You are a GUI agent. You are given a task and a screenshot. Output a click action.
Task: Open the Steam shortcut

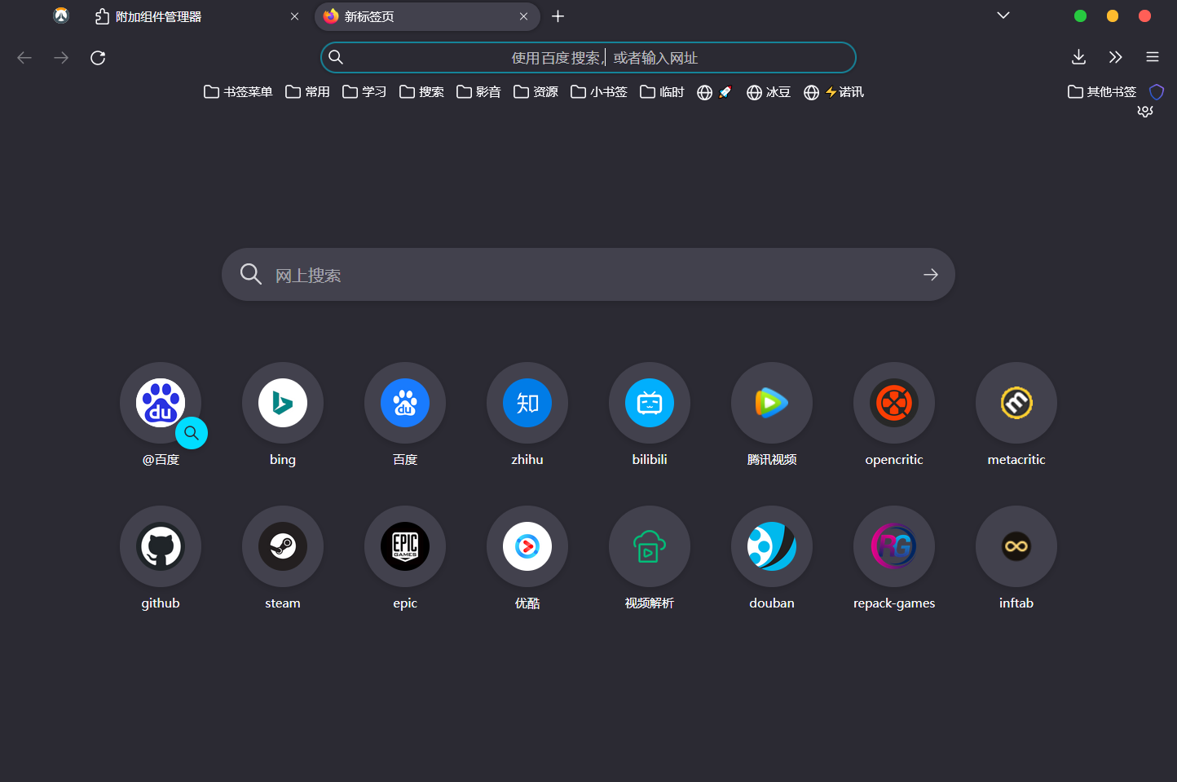point(283,546)
